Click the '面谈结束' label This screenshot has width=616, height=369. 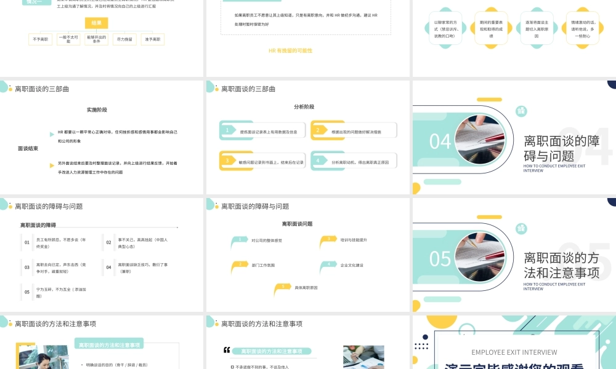28,149
